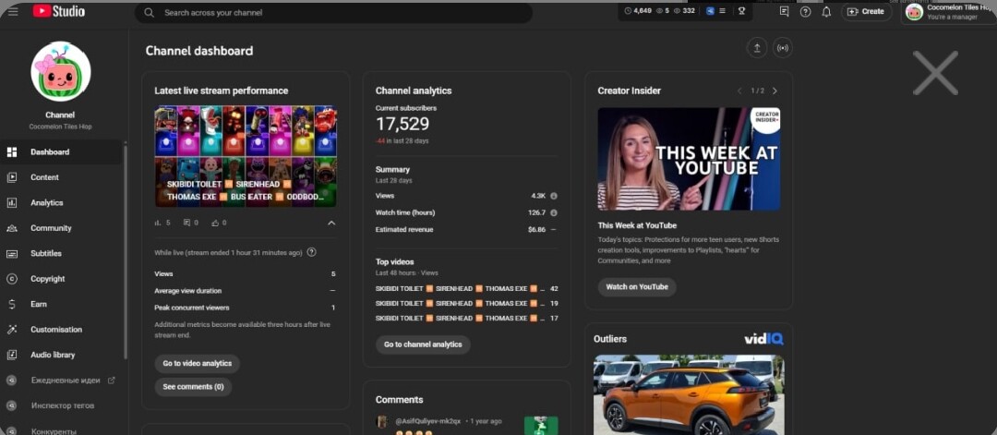The height and width of the screenshot is (435, 997).
Task: Click Go to video analytics button
Action: click(x=198, y=364)
